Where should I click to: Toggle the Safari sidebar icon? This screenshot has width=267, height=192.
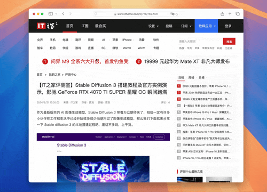51,14
